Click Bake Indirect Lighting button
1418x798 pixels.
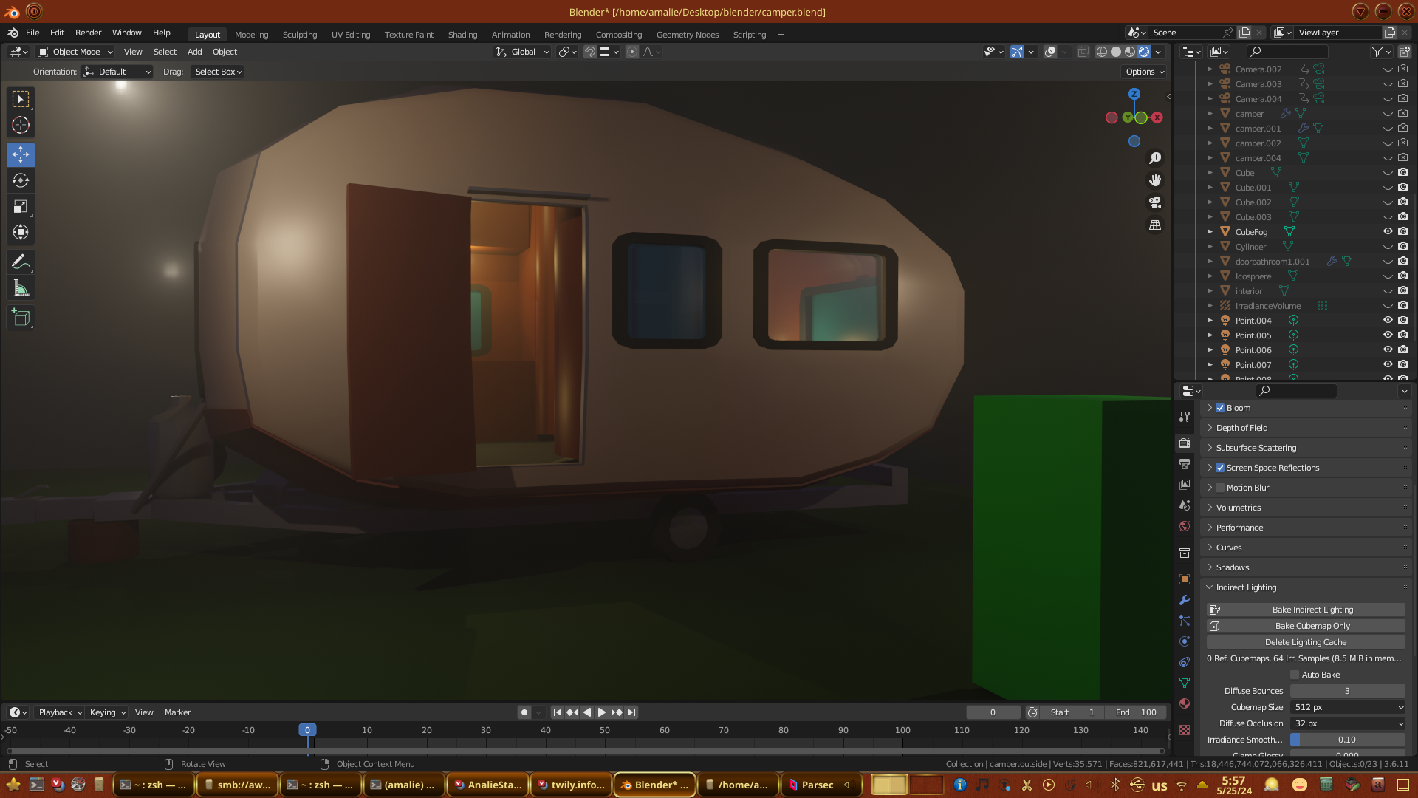click(1306, 610)
